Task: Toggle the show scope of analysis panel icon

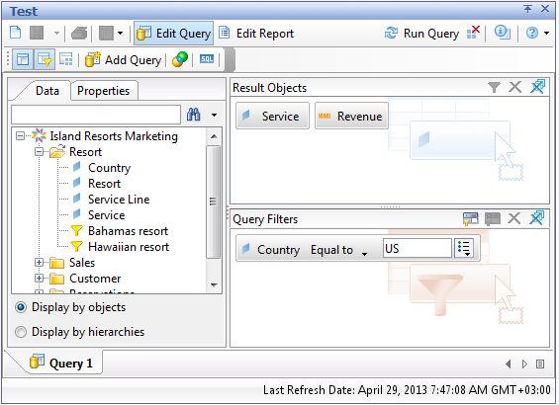Action: point(66,59)
